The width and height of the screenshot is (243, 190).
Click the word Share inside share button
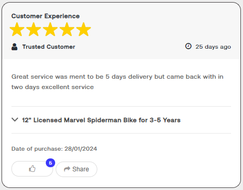pyautogui.click(x=81, y=169)
